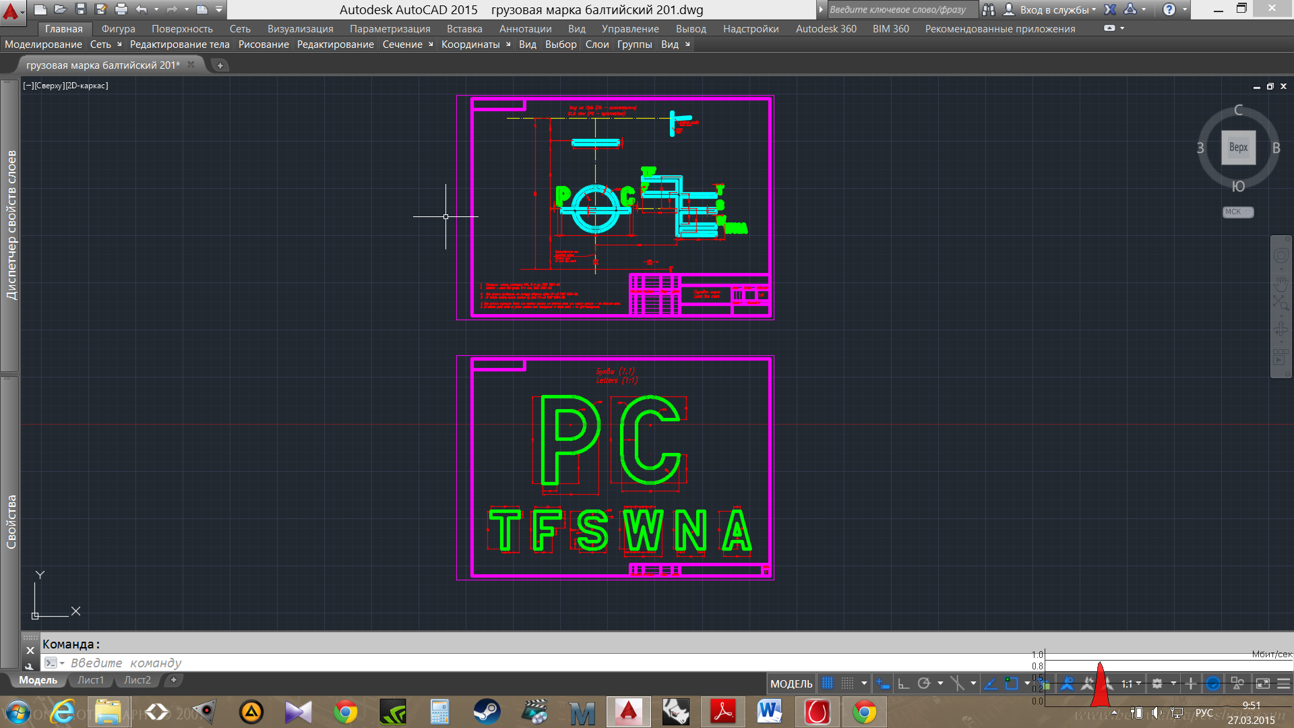Switch to the Лист2 layout tab
This screenshot has height=728, width=1294.
tap(137, 680)
